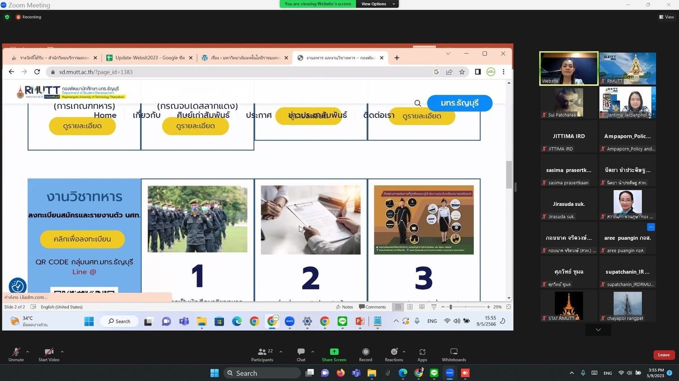The width and height of the screenshot is (679, 381).
Task: Select the Home menu item on the website
Action: [105, 115]
